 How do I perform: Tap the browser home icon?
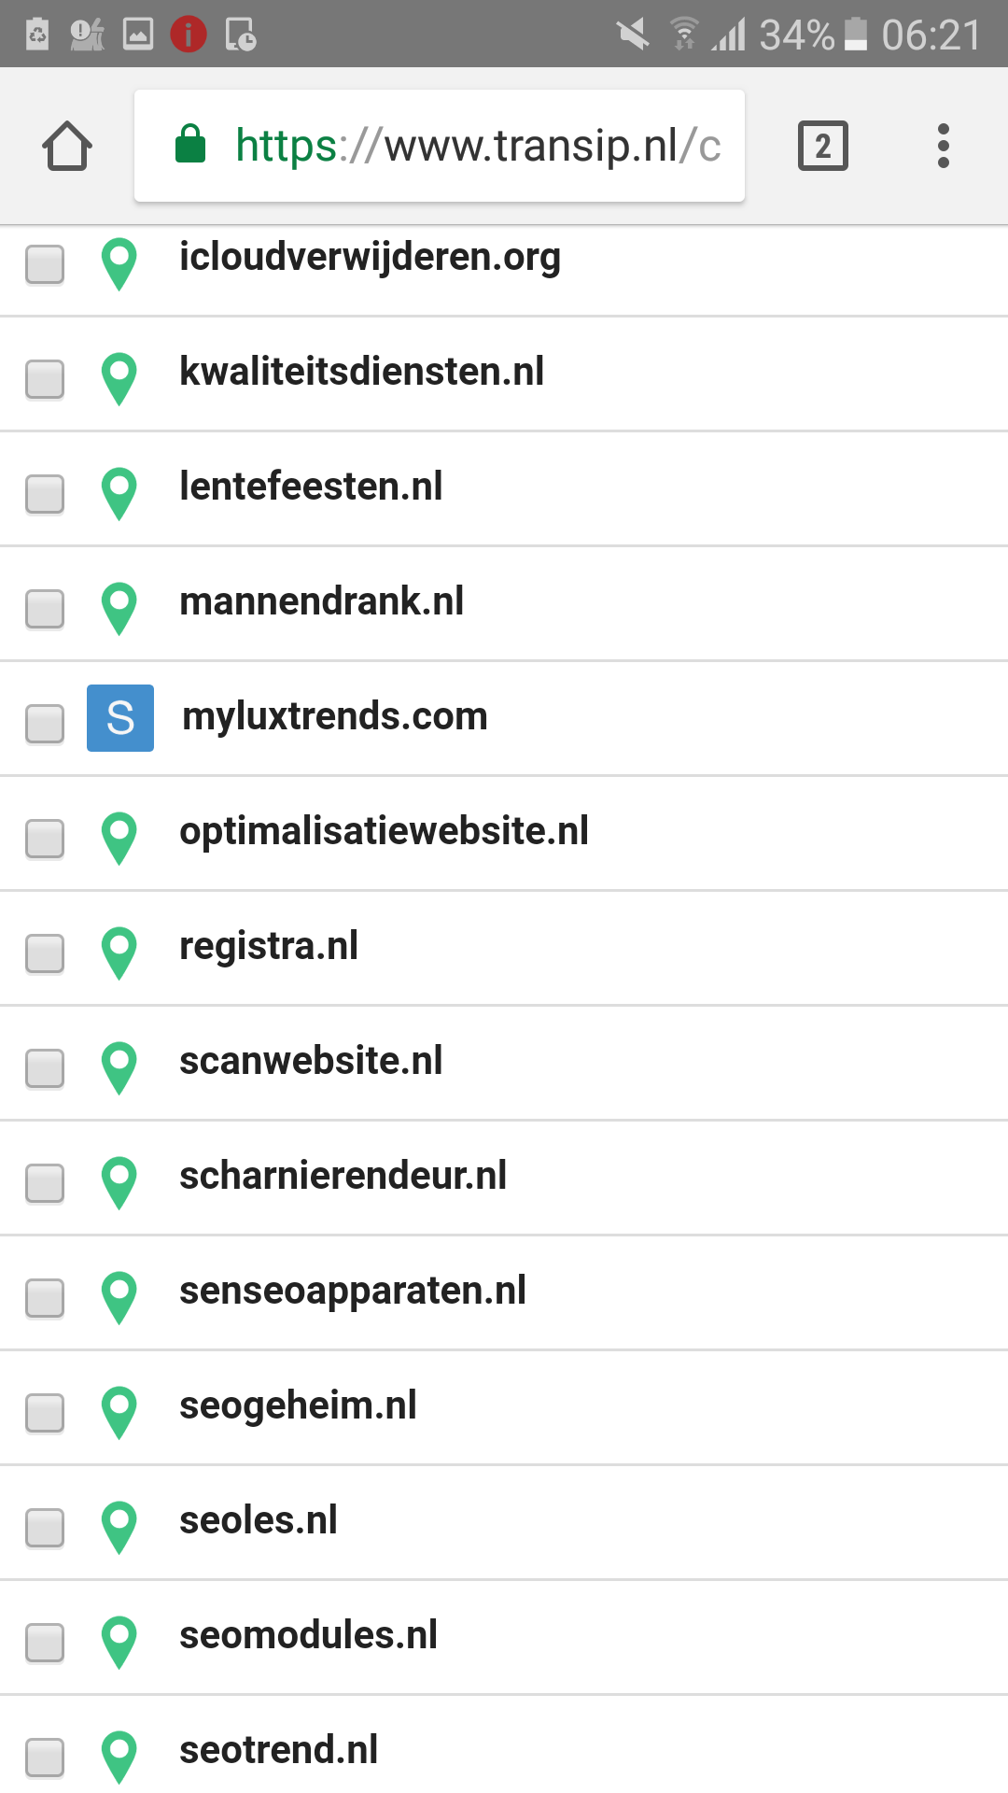pyautogui.click(x=67, y=146)
